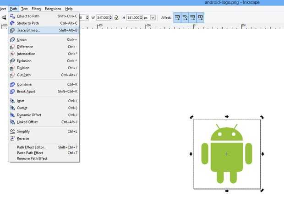Click bottom-right corner scale handle of selection
Viewport: 284px width, 212px height.
point(262,190)
